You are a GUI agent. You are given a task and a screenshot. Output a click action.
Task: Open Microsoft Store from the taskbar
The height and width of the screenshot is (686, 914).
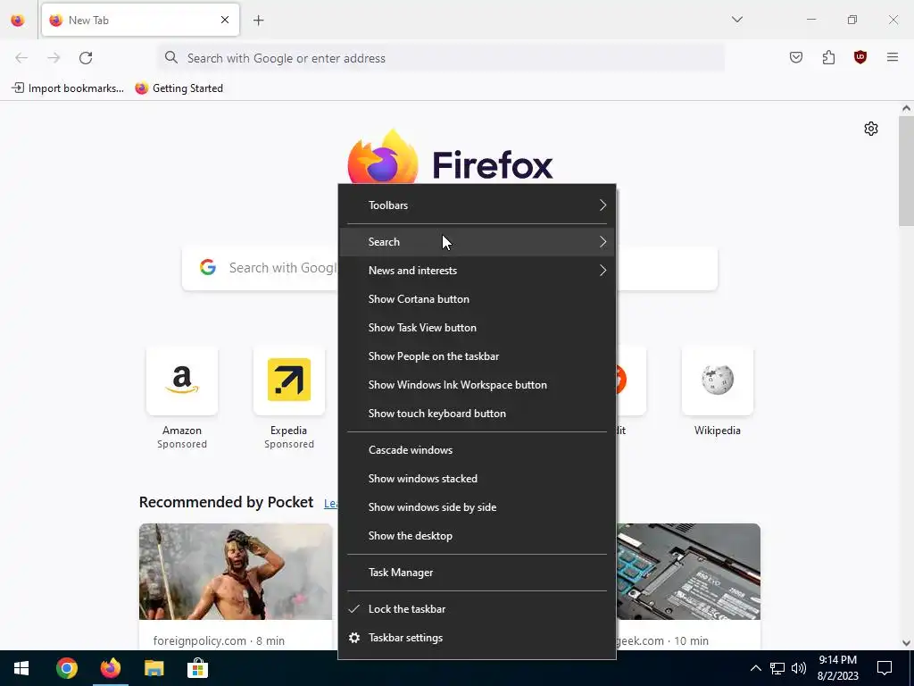coord(197,668)
